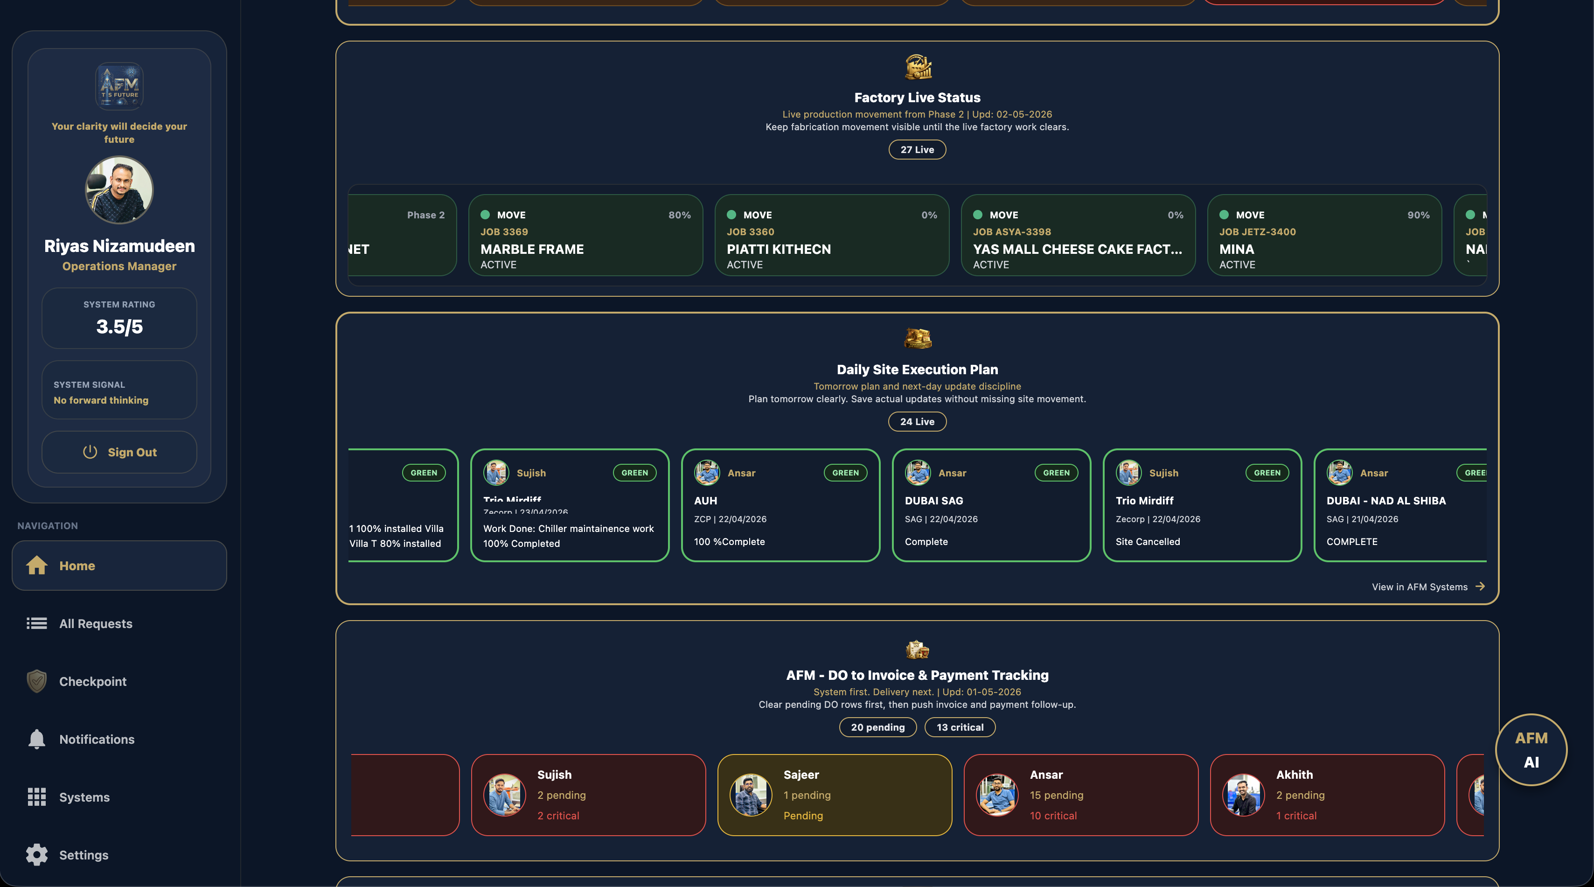Click the green status dot on JOB ASYA-3398 card
The image size is (1594, 887).
tap(978, 215)
